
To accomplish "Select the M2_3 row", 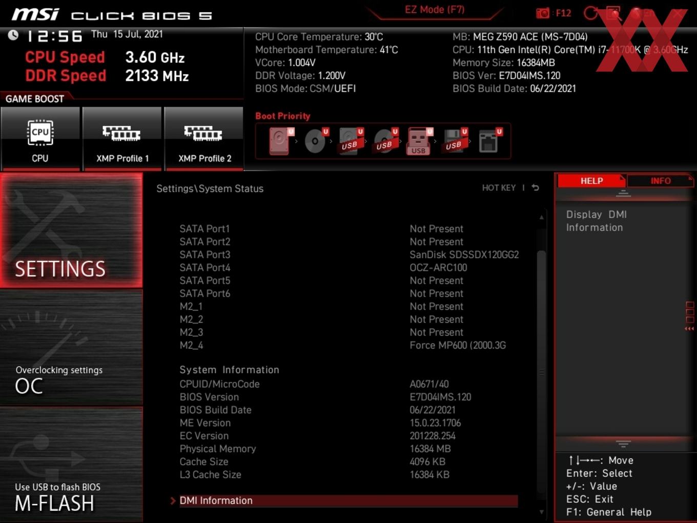I will 348,332.
